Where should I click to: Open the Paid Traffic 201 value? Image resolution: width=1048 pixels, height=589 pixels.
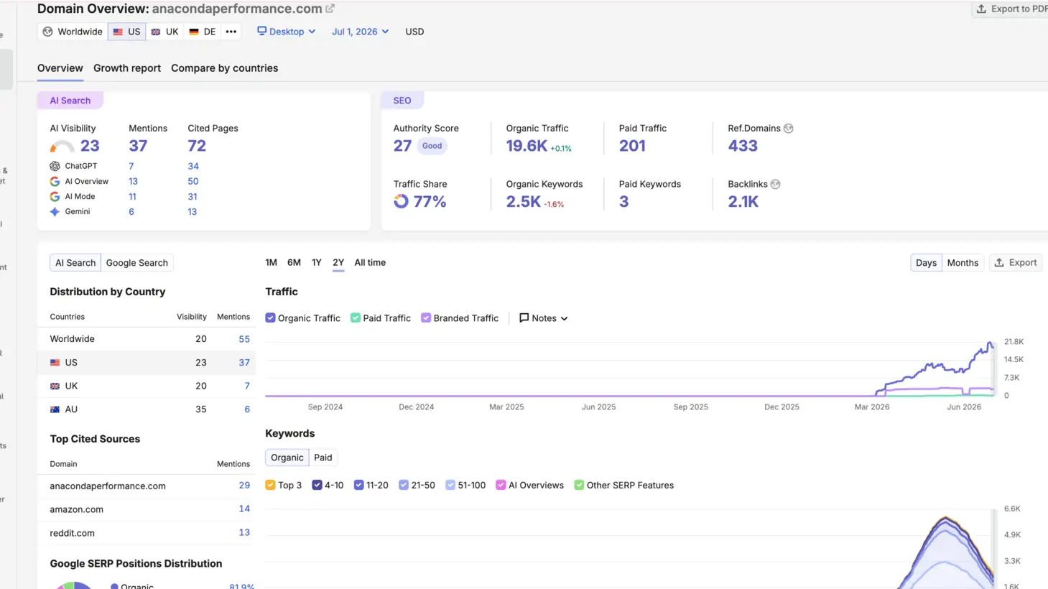(x=632, y=146)
